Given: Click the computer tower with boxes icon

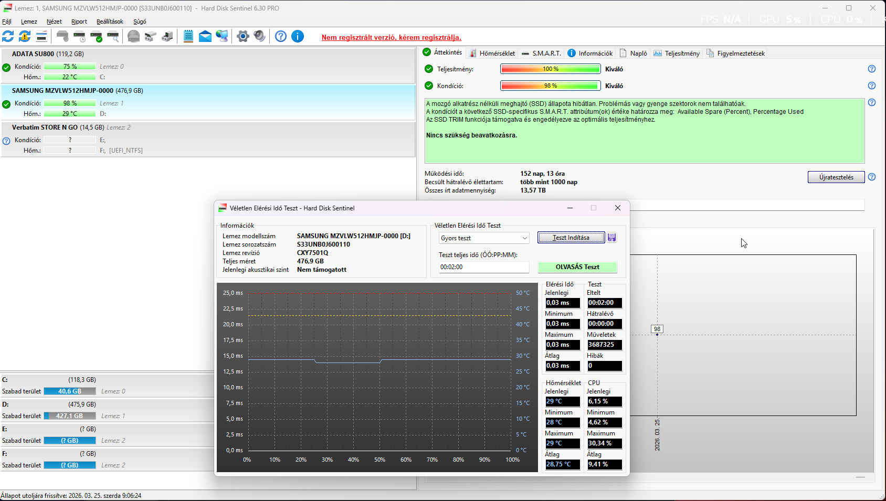Looking at the screenshot, I should 167,36.
